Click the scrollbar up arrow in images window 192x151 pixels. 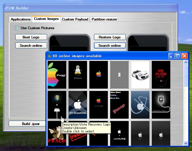[186, 62]
